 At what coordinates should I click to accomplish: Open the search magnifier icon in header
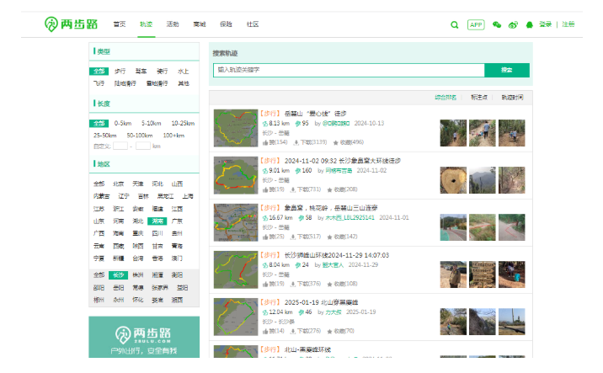click(454, 24)
